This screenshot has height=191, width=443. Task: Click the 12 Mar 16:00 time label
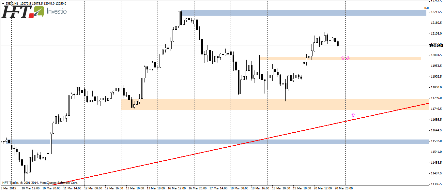click(x=114, y=188)
